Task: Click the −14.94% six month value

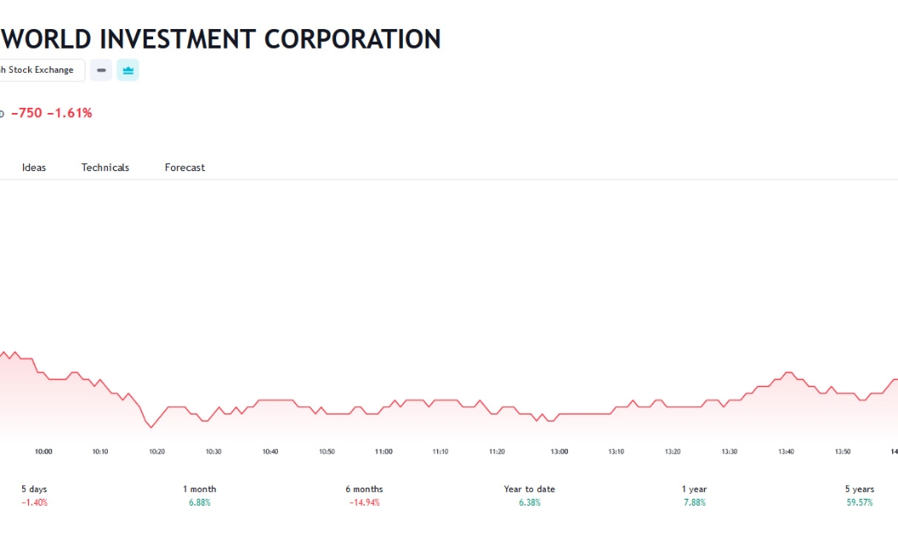Action: 364,502
